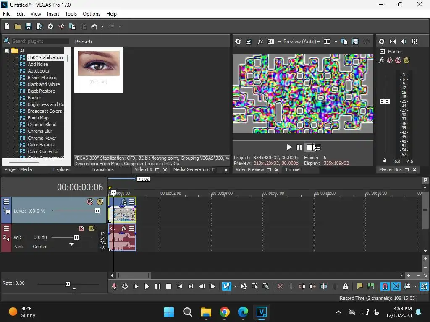
Task: Switch to Project Media tab
Action: [18, 169]
